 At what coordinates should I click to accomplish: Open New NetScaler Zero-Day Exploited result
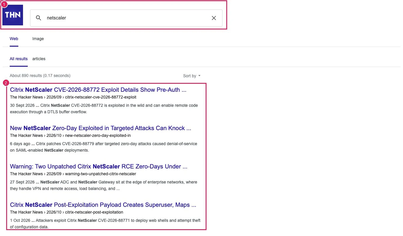point(101,128)
